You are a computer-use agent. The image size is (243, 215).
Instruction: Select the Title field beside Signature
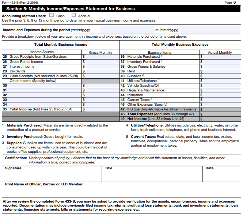pos(152,176)
